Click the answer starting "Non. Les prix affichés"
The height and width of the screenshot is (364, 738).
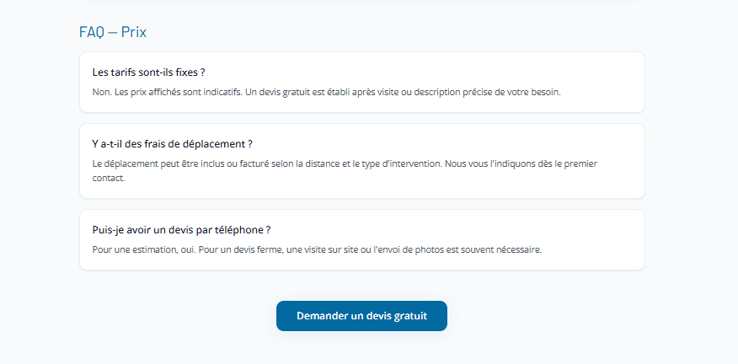[x=326, y=92]
